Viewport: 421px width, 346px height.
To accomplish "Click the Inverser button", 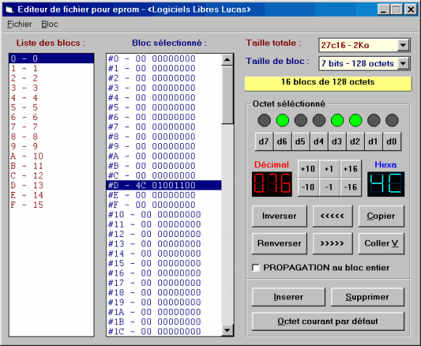I will point(279,216).
